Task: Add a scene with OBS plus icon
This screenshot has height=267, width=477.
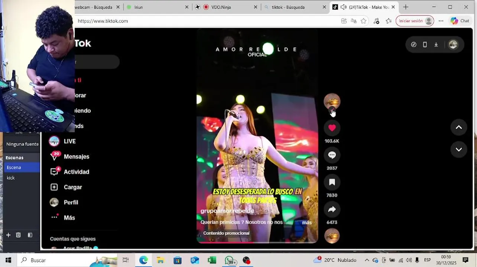Action: point(8,235)
